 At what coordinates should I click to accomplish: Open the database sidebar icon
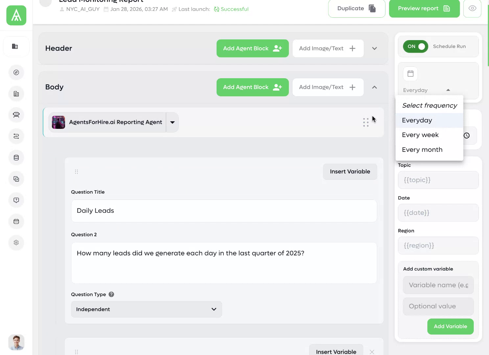pos(16,157)
